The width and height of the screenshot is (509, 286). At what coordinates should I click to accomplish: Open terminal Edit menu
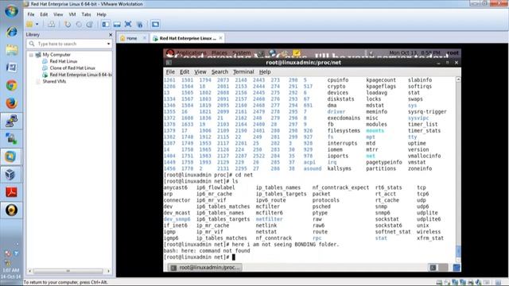pos(185,72)
